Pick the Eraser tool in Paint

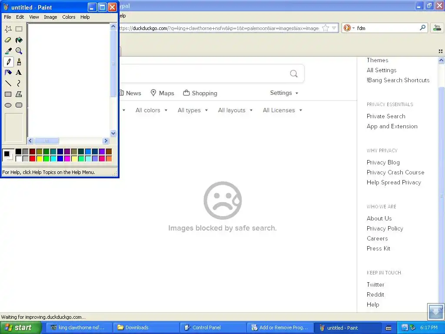(x=8, y=40)
